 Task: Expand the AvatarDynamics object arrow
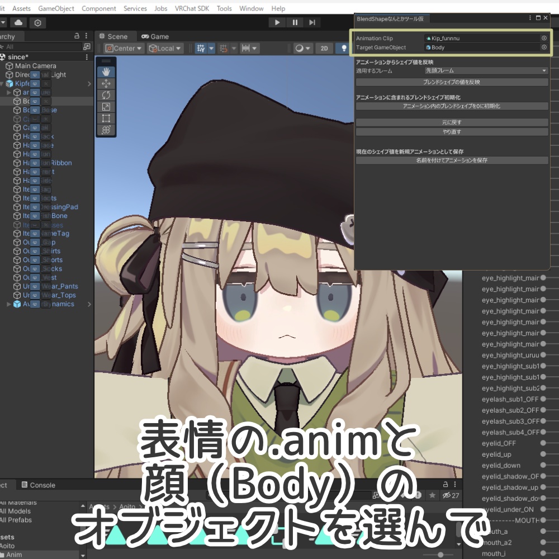click(x=10, y=304)
